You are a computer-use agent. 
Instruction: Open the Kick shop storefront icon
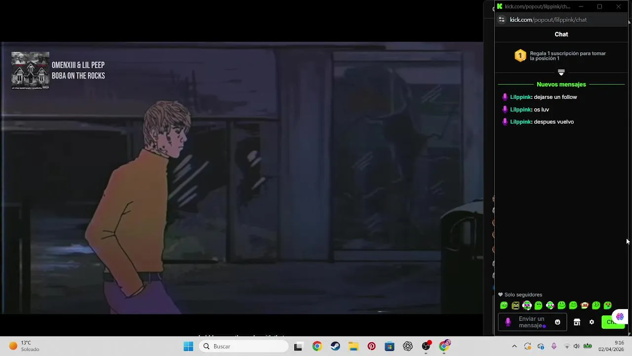(577, 322)
